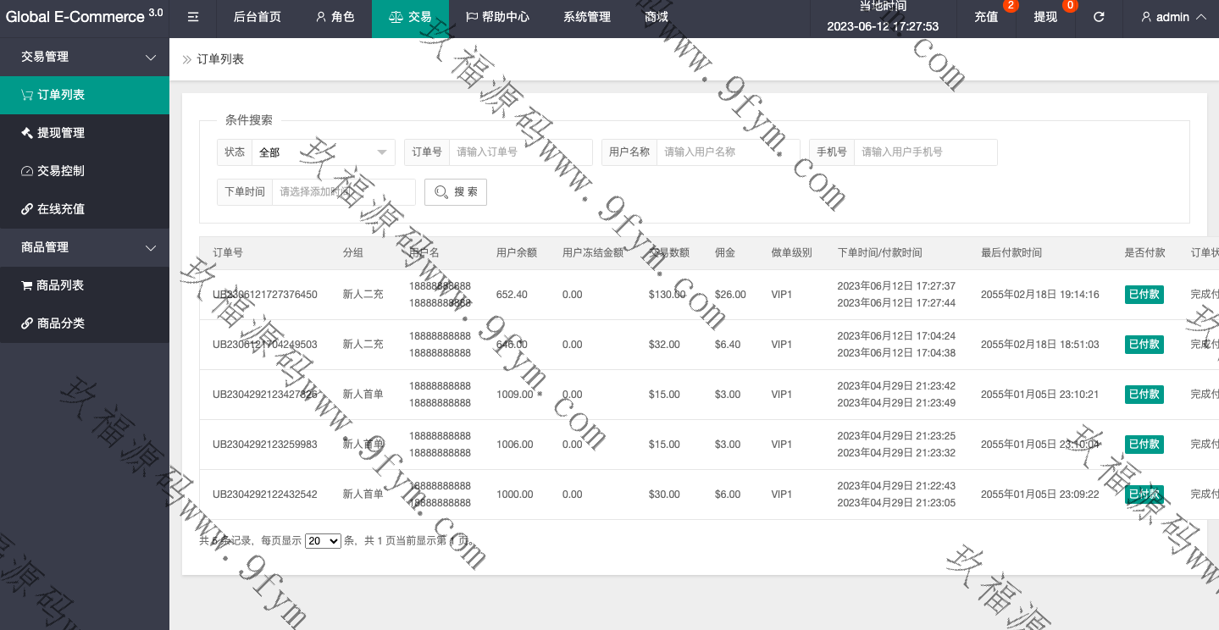
Task: Open the 状态 status dropdown
Action: point(324,152)
